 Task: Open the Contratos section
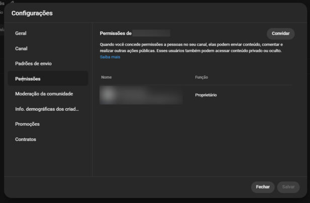26,139
